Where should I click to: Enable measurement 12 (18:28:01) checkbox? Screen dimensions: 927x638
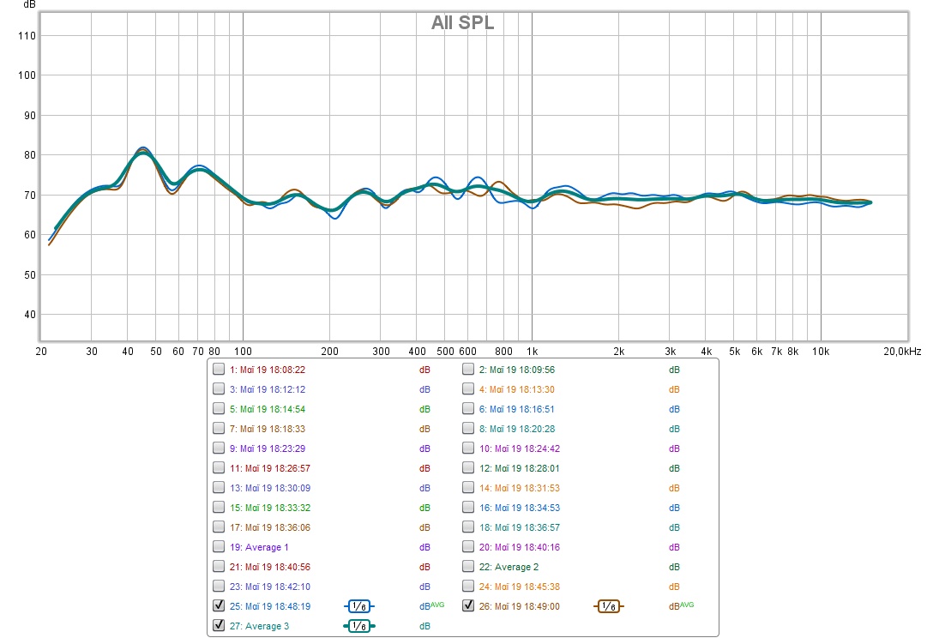click(x=468, y=468)
